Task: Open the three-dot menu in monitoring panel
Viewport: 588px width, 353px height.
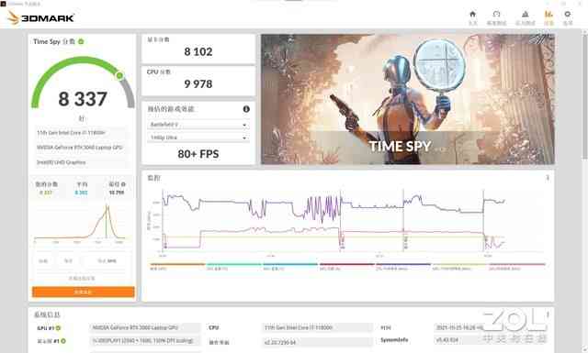Action: [548, 178]
